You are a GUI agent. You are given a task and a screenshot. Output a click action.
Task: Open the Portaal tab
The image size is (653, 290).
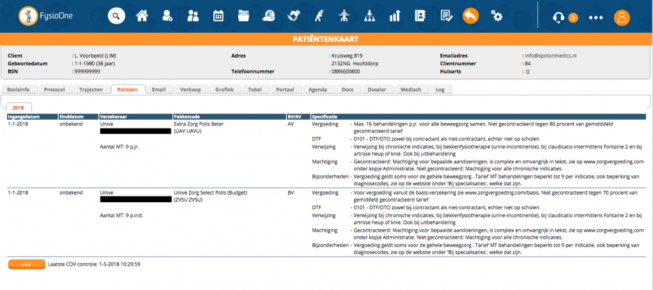point(286,90)
